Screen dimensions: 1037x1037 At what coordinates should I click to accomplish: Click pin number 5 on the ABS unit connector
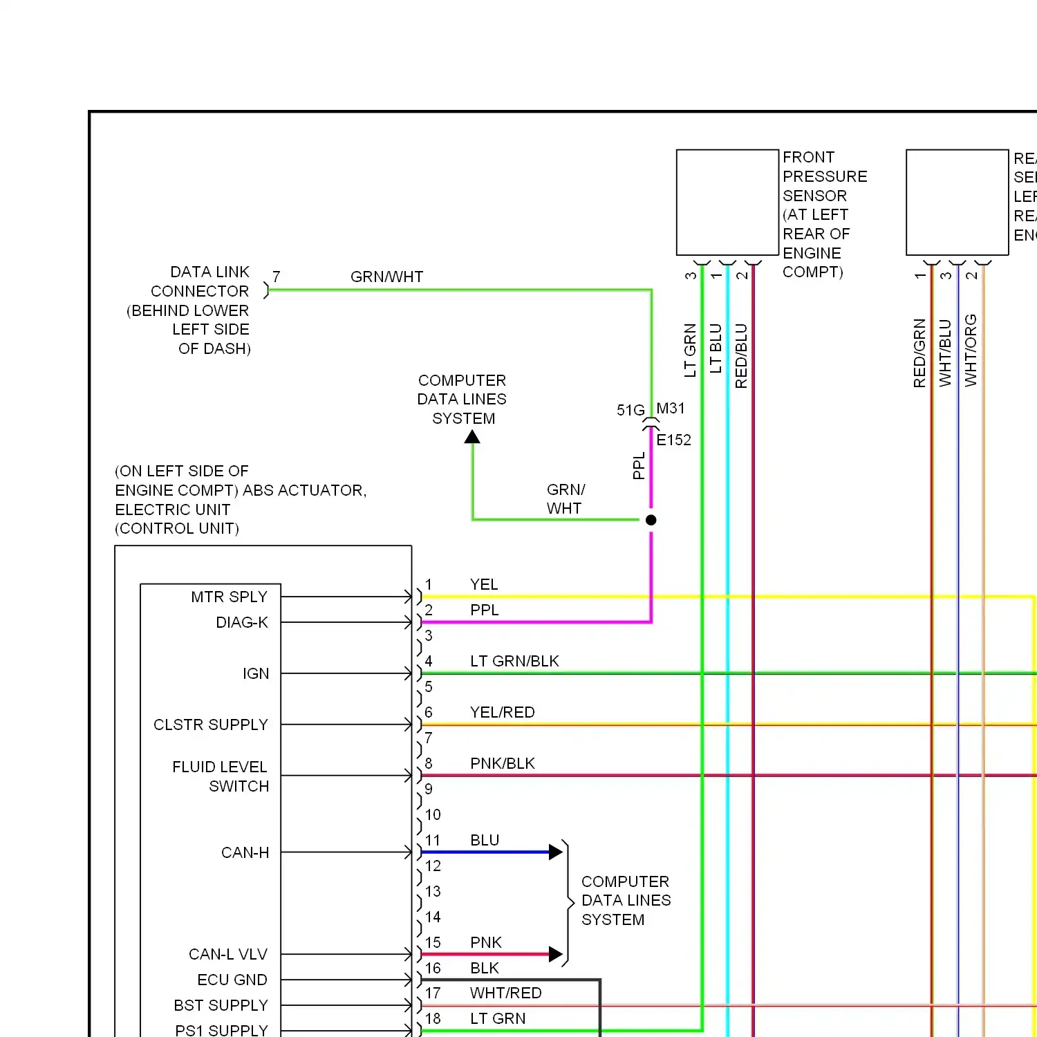point(429,686)
